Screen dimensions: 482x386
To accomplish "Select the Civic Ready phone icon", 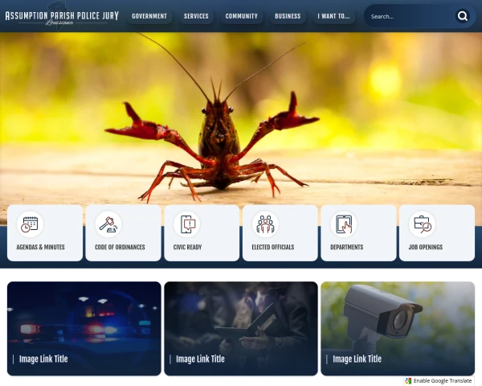I will [187, 224].
